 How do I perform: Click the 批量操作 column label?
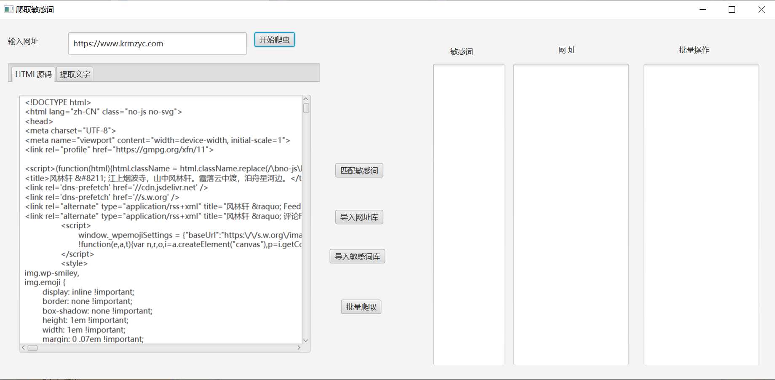click(x=694, y=50)
